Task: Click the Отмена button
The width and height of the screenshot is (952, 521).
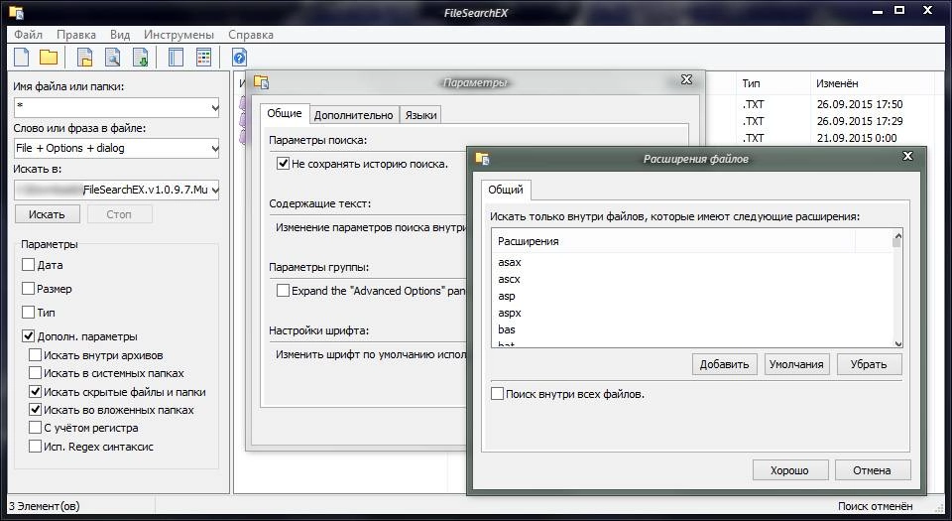Action: click(873, 470)
